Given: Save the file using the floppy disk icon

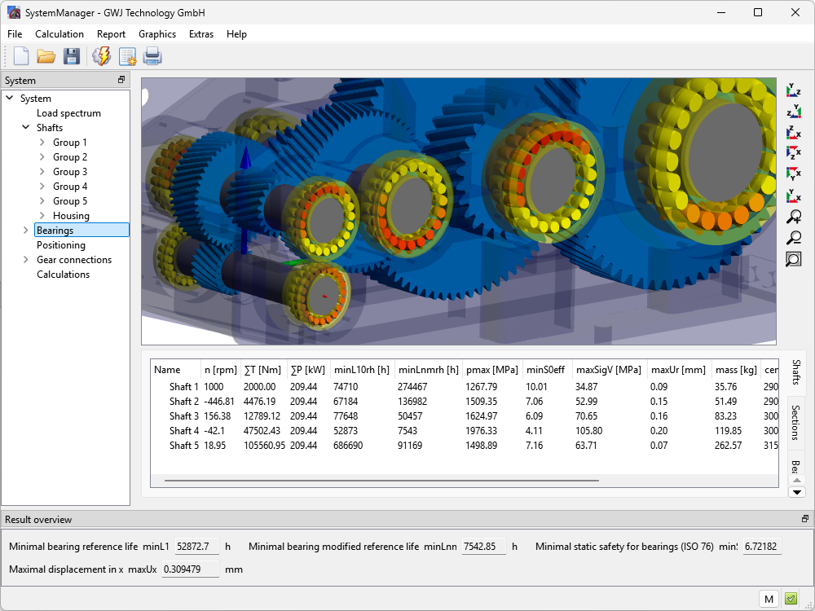Looking at the screenshot, I should pyautogui.click(x=72, y=56).
